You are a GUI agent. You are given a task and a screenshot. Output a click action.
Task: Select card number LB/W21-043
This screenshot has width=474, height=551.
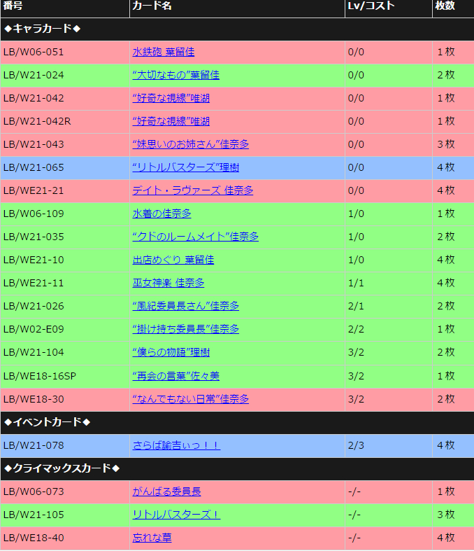(x=34, y=145)
